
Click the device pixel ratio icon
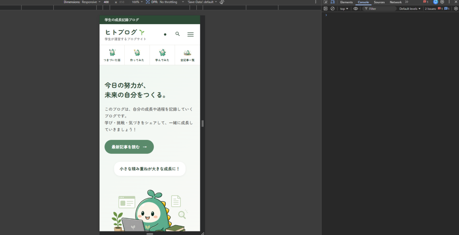click(148, 2)
